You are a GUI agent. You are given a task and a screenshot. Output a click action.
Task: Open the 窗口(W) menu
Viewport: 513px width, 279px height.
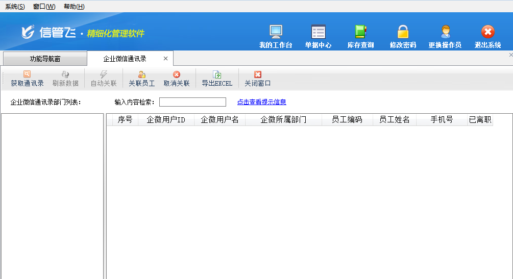[44, 7]
